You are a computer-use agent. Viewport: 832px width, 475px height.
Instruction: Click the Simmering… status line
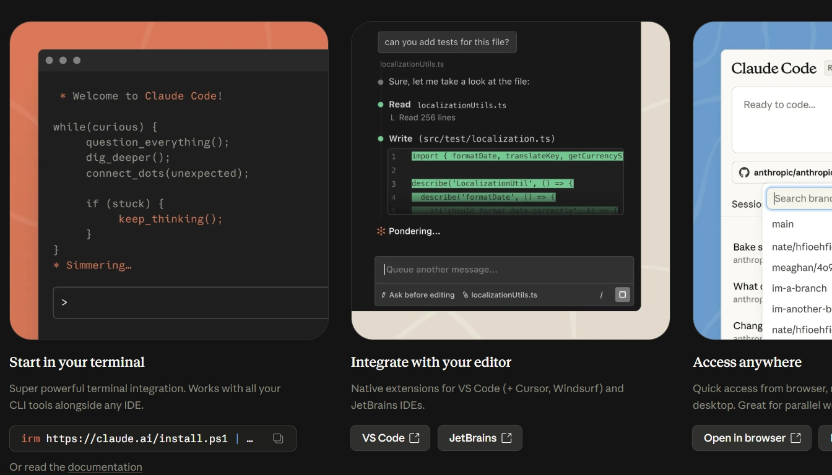(x=92, y=265)
